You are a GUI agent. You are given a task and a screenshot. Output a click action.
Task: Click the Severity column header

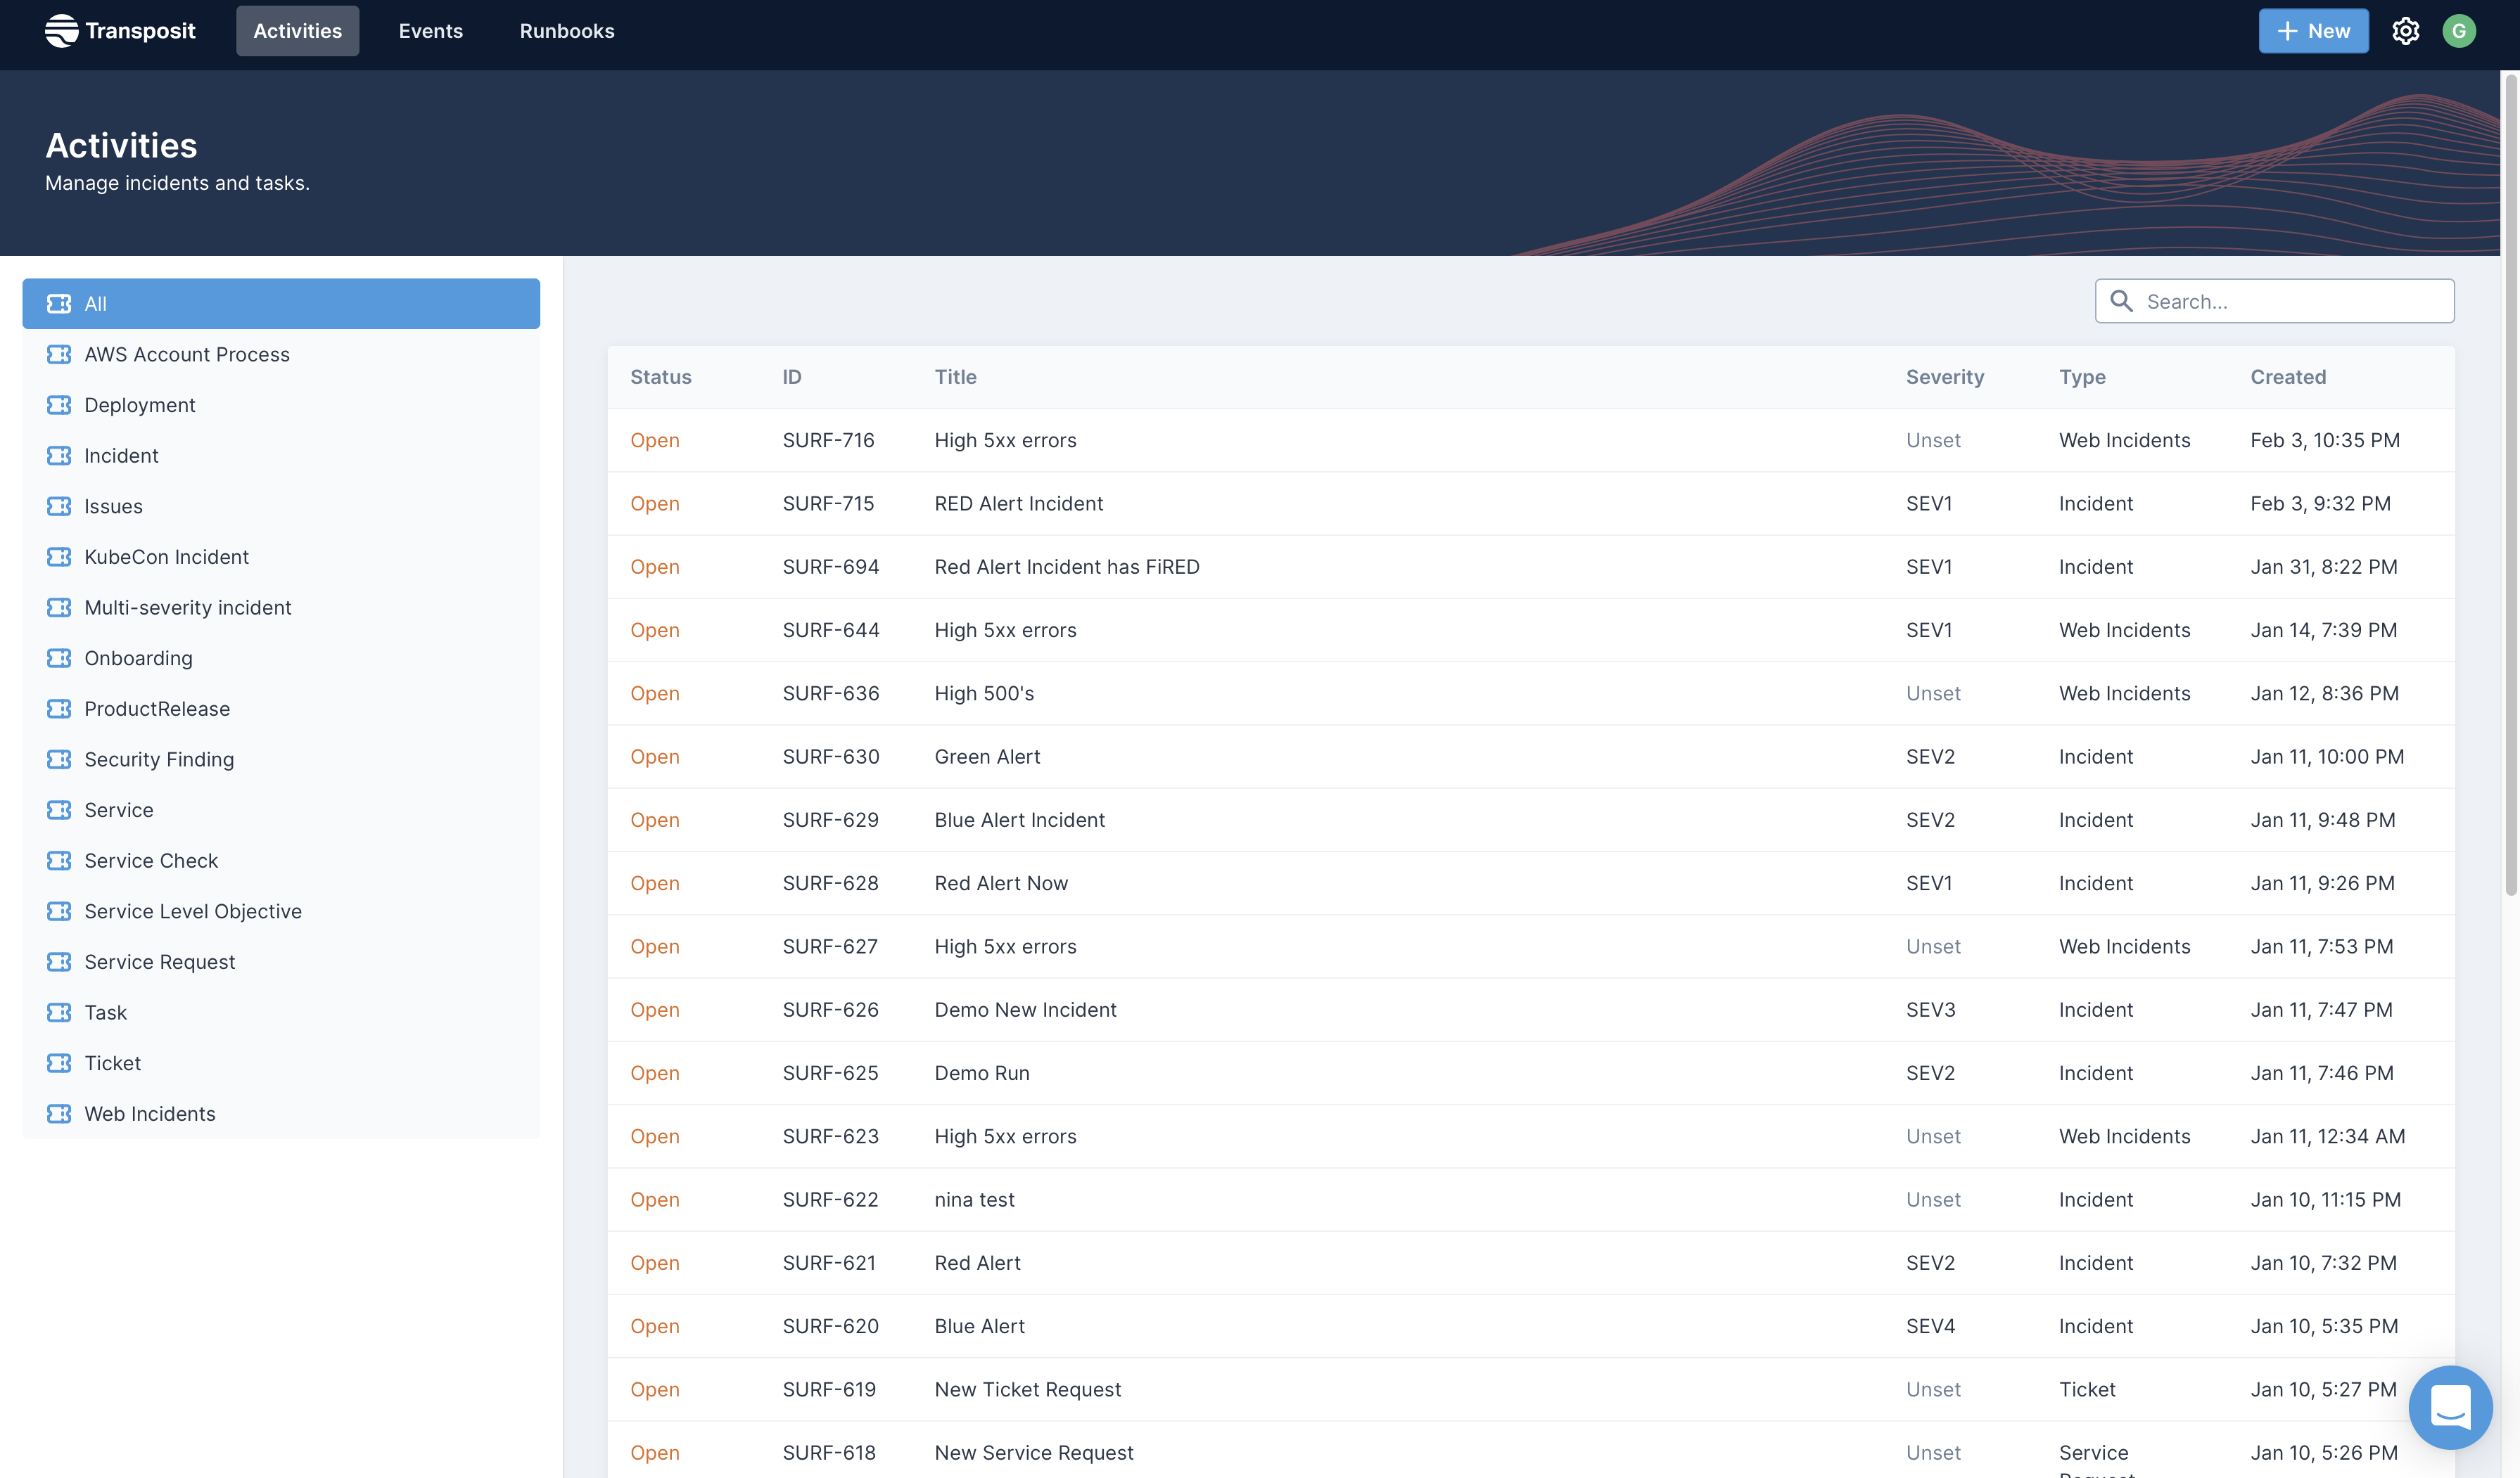(x=1944, y=377)
